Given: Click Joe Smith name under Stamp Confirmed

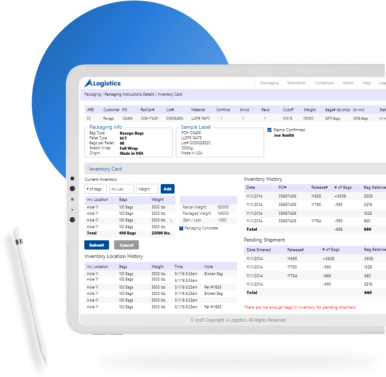Looking at the screenshot, I should click(x=284, y=135).
